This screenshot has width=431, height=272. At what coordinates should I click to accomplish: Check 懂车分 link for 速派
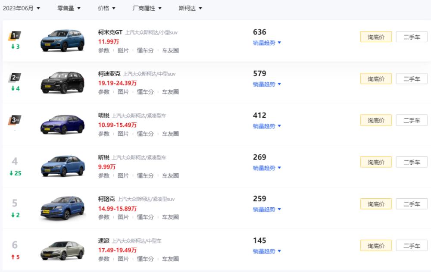tap(146, 259)
